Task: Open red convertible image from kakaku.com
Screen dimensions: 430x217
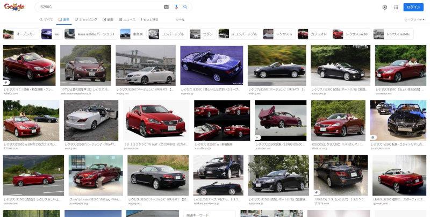Action: click(29, 66)
